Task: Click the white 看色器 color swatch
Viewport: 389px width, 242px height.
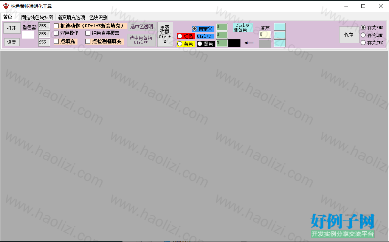Action: tap(28, 35)
